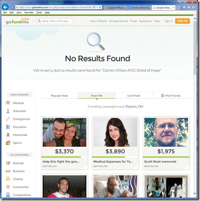Click the Help link in site header
The height and width of the screenshot is (201, 200).
point(157,21)
